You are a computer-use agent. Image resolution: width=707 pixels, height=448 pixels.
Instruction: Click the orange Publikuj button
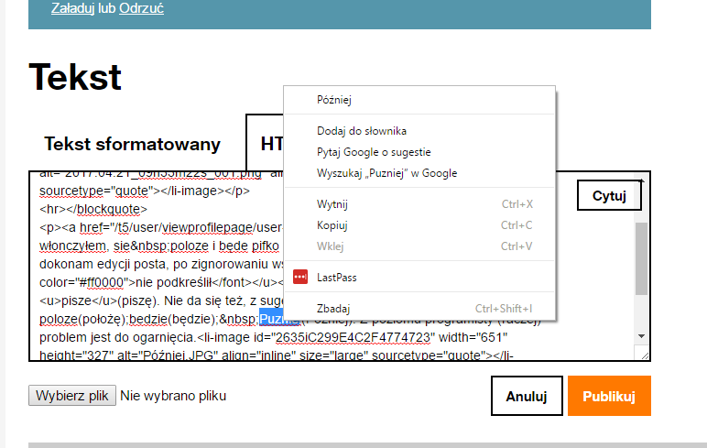pyautogui.click(x=609, y=396)
